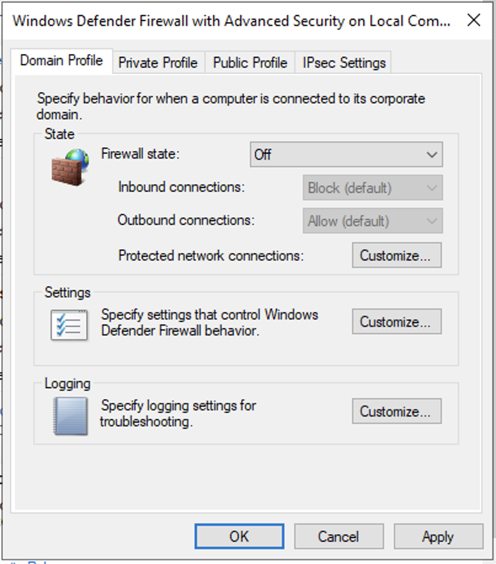Image resolution: width=496 pixels, height=564 pixels.
Task: Click the 'Specify logging settings for troubleshooting' text
Action: pos(178,413)
